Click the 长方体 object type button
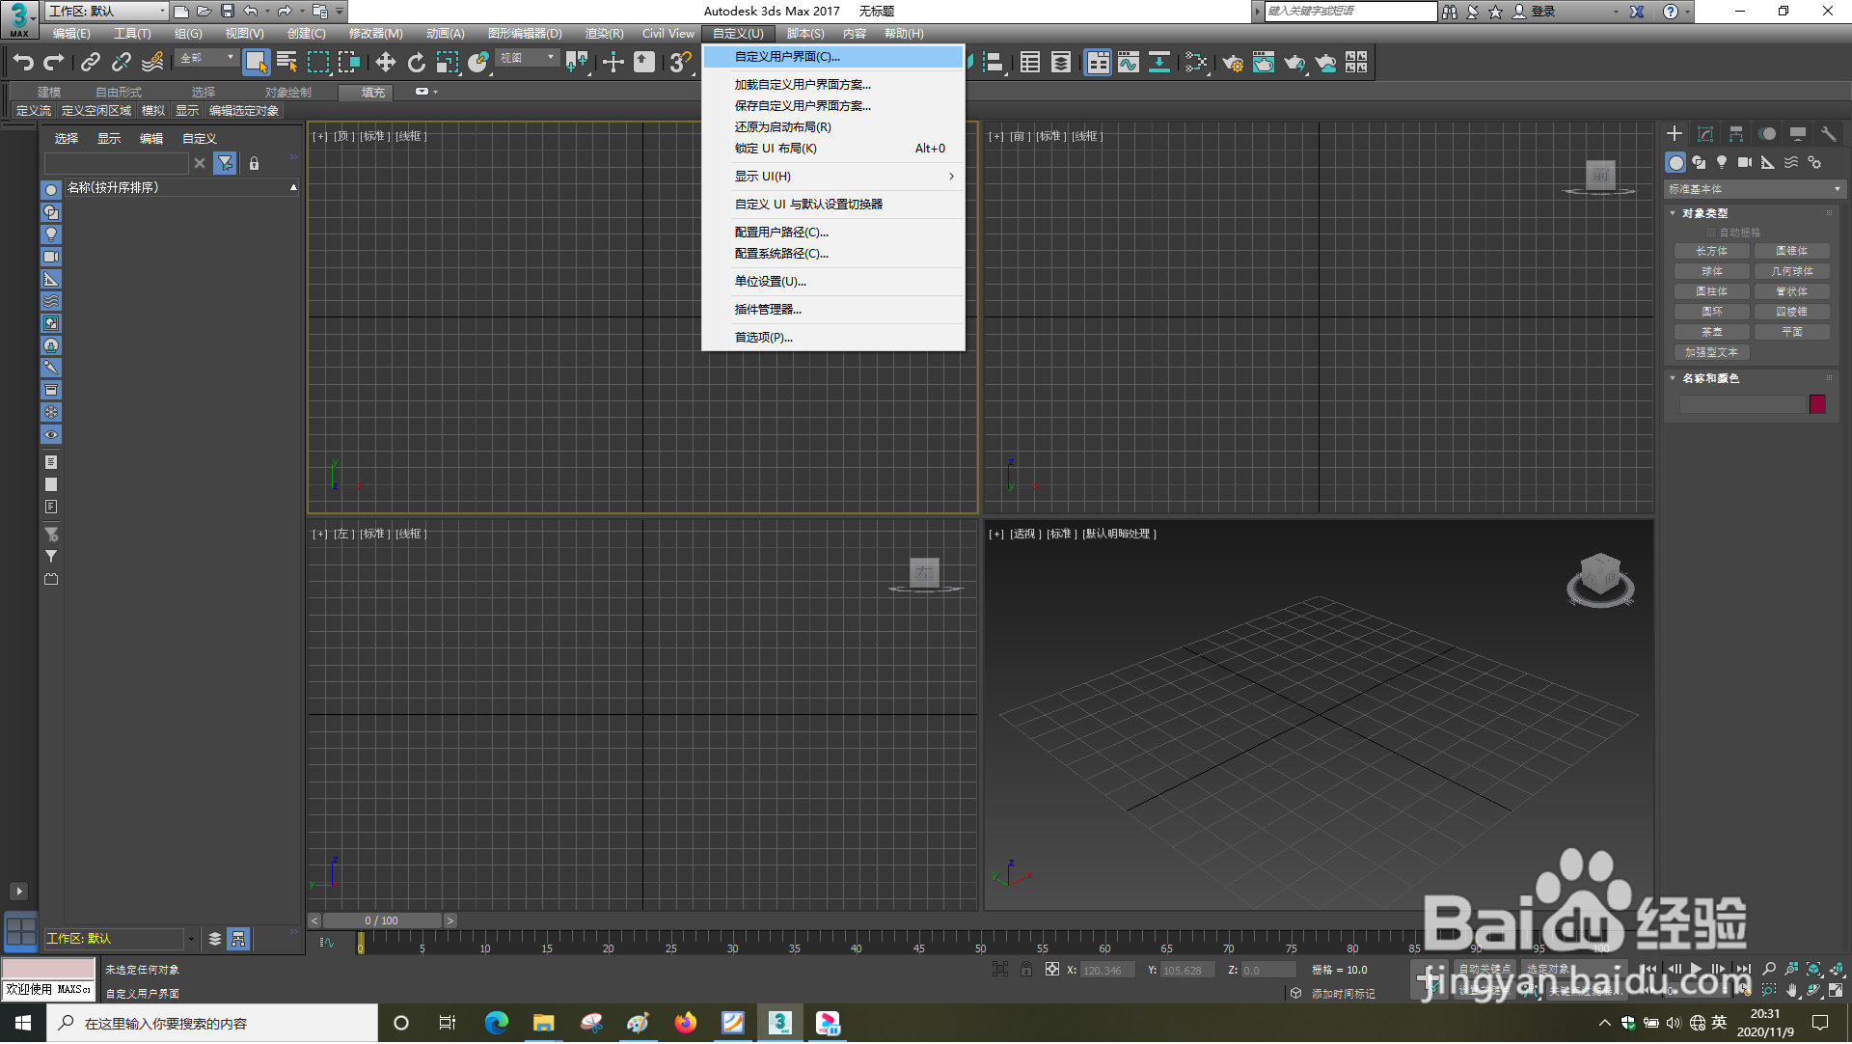 (1711, 250)
